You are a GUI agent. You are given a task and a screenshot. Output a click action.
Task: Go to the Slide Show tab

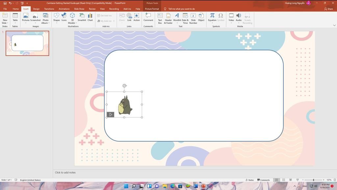(x=79, y=9)
